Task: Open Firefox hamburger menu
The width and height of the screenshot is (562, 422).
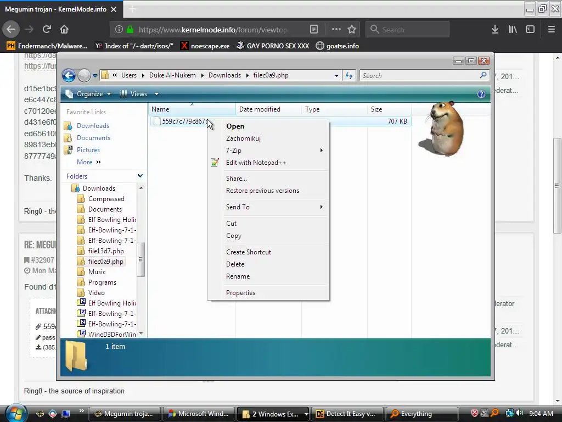Action: pyautogui.click(x=551, y=30)
